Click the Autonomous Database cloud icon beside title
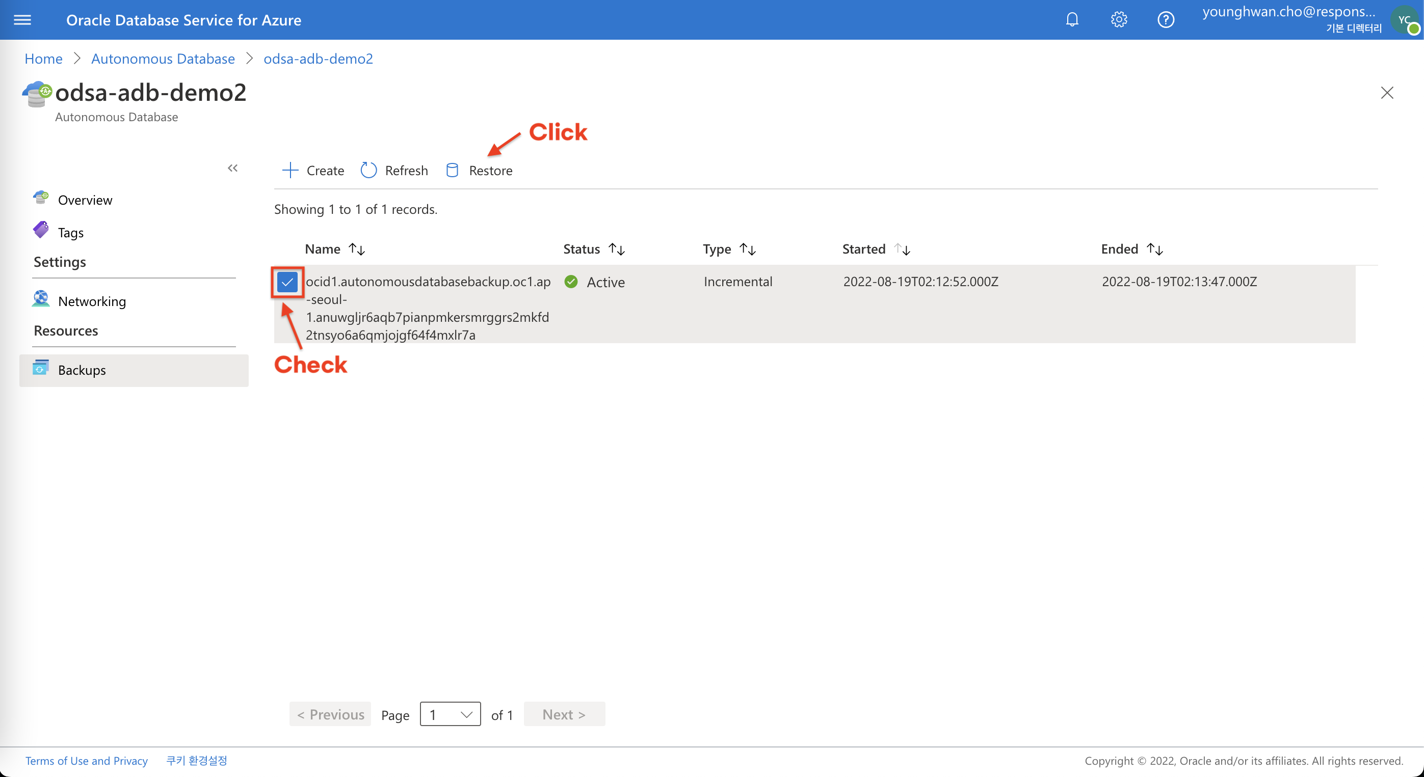This screenshot has width=1424, height=777. (37, 94)
